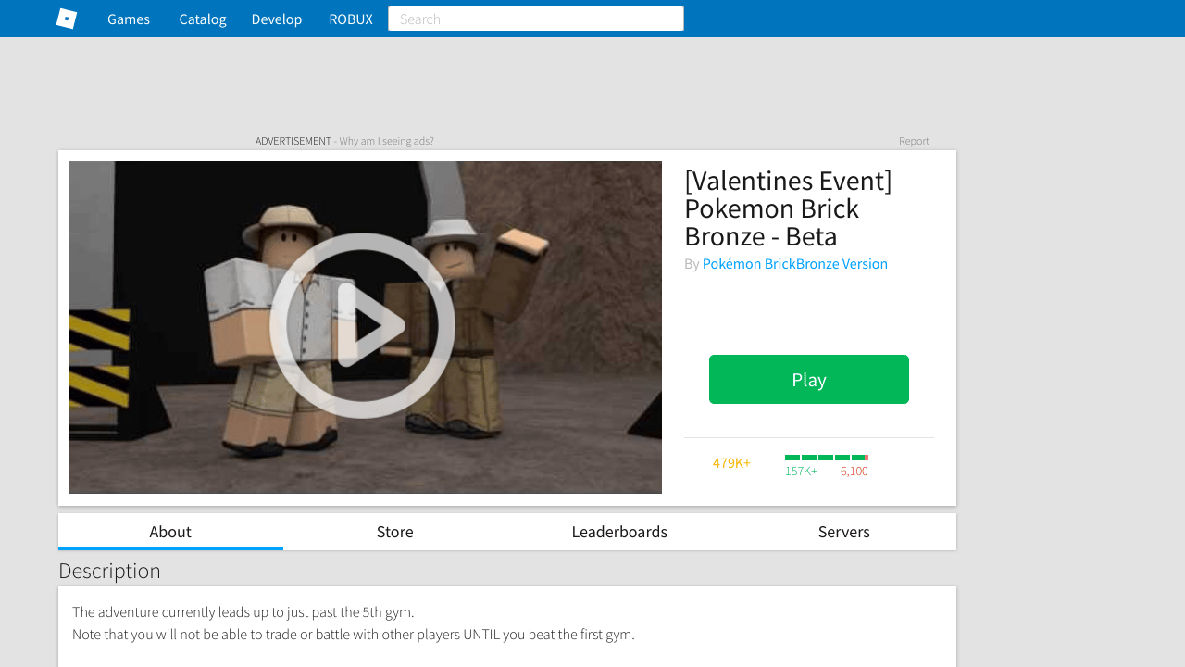Go to the Develop section
1185x667 pixels.
[277, 19]
